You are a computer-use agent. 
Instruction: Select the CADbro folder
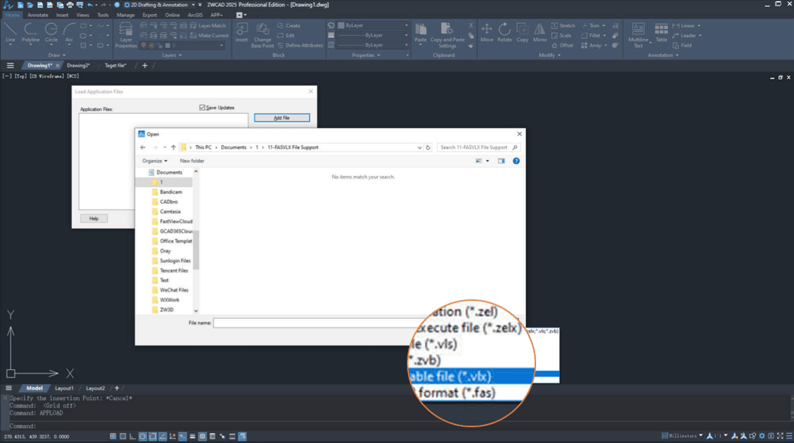coord(168,202)
